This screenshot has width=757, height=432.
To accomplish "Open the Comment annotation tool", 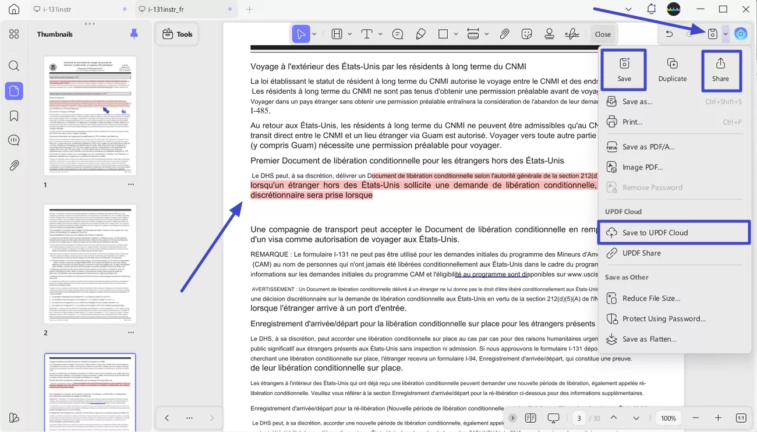I will click(x=397, y=33).
